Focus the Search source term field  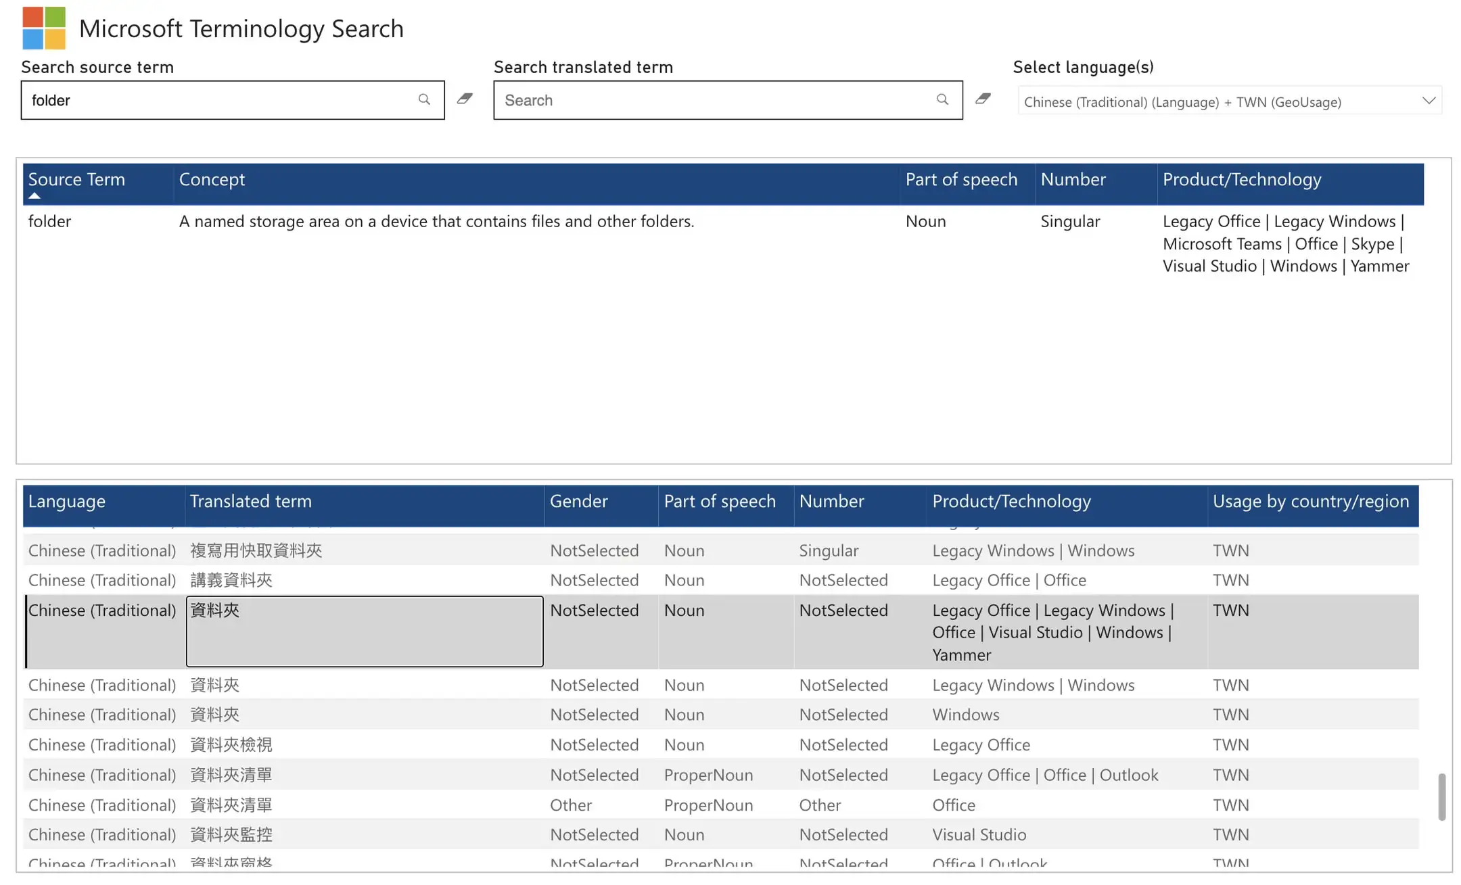(233, 100)
